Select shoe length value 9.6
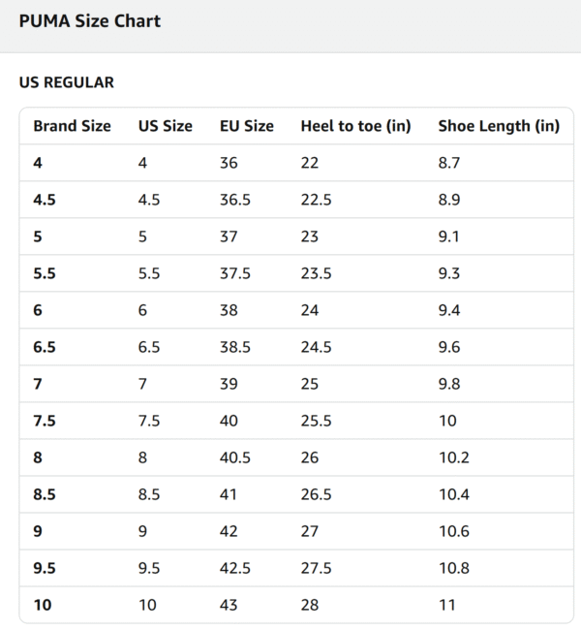 tap(449, 347)
